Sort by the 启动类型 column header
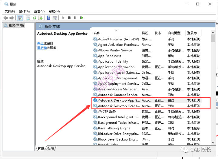This screenshot has height=159, width=218. point(174,33)
